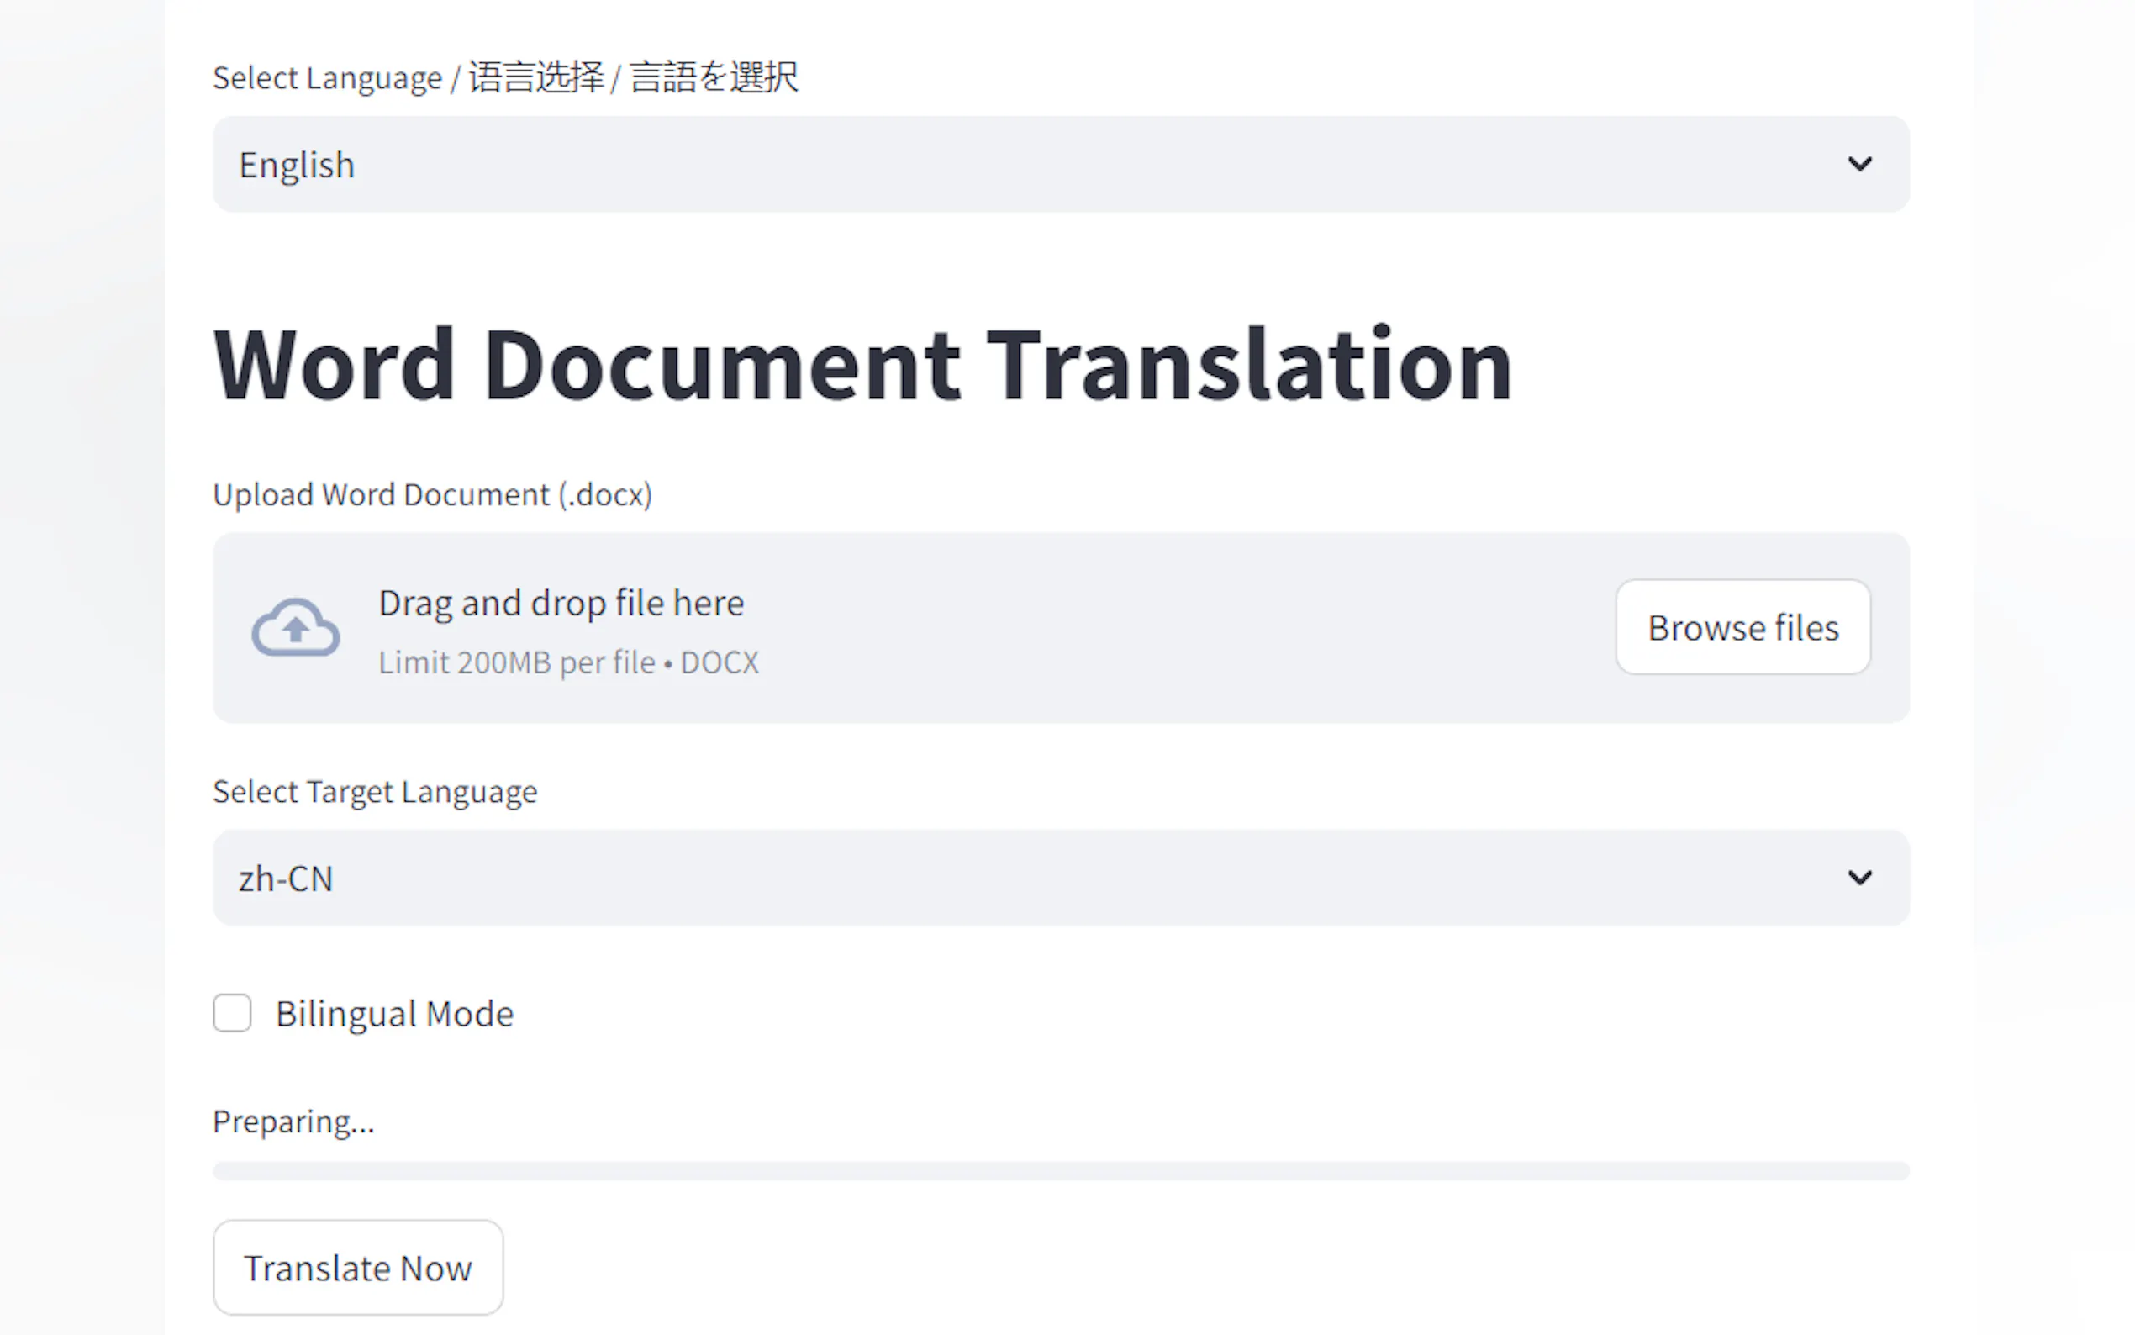Image resolution: width=2135 pixels, height=1335 pixels.
Task: Click the 'Limit 200MB per file • DOCX' hint
Action: pos(567,662)
